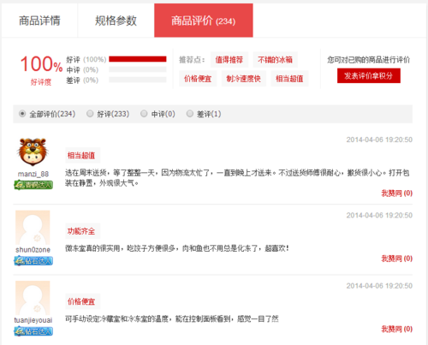Open the manzi_88 username link

click(33, 174)
